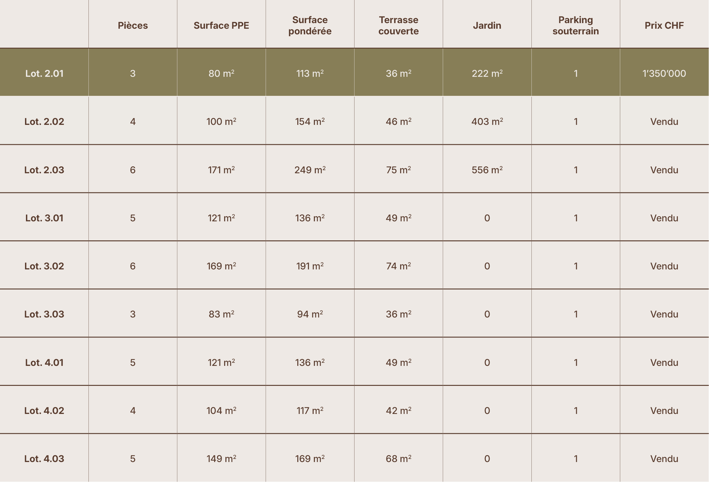Click the Surface pondérée column header

pos(310,25)
